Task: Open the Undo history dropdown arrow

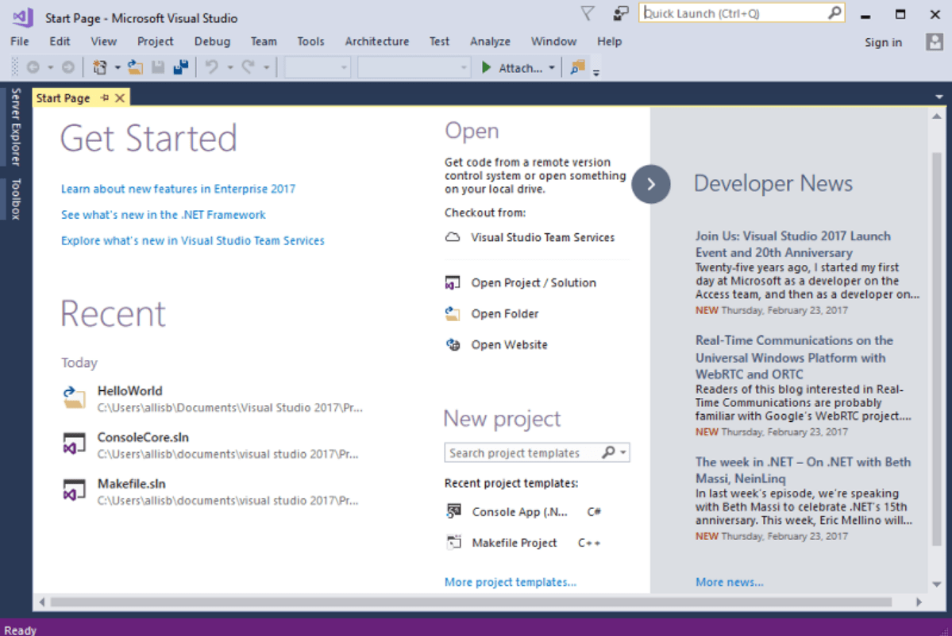Action: click(x=229, y=67)
